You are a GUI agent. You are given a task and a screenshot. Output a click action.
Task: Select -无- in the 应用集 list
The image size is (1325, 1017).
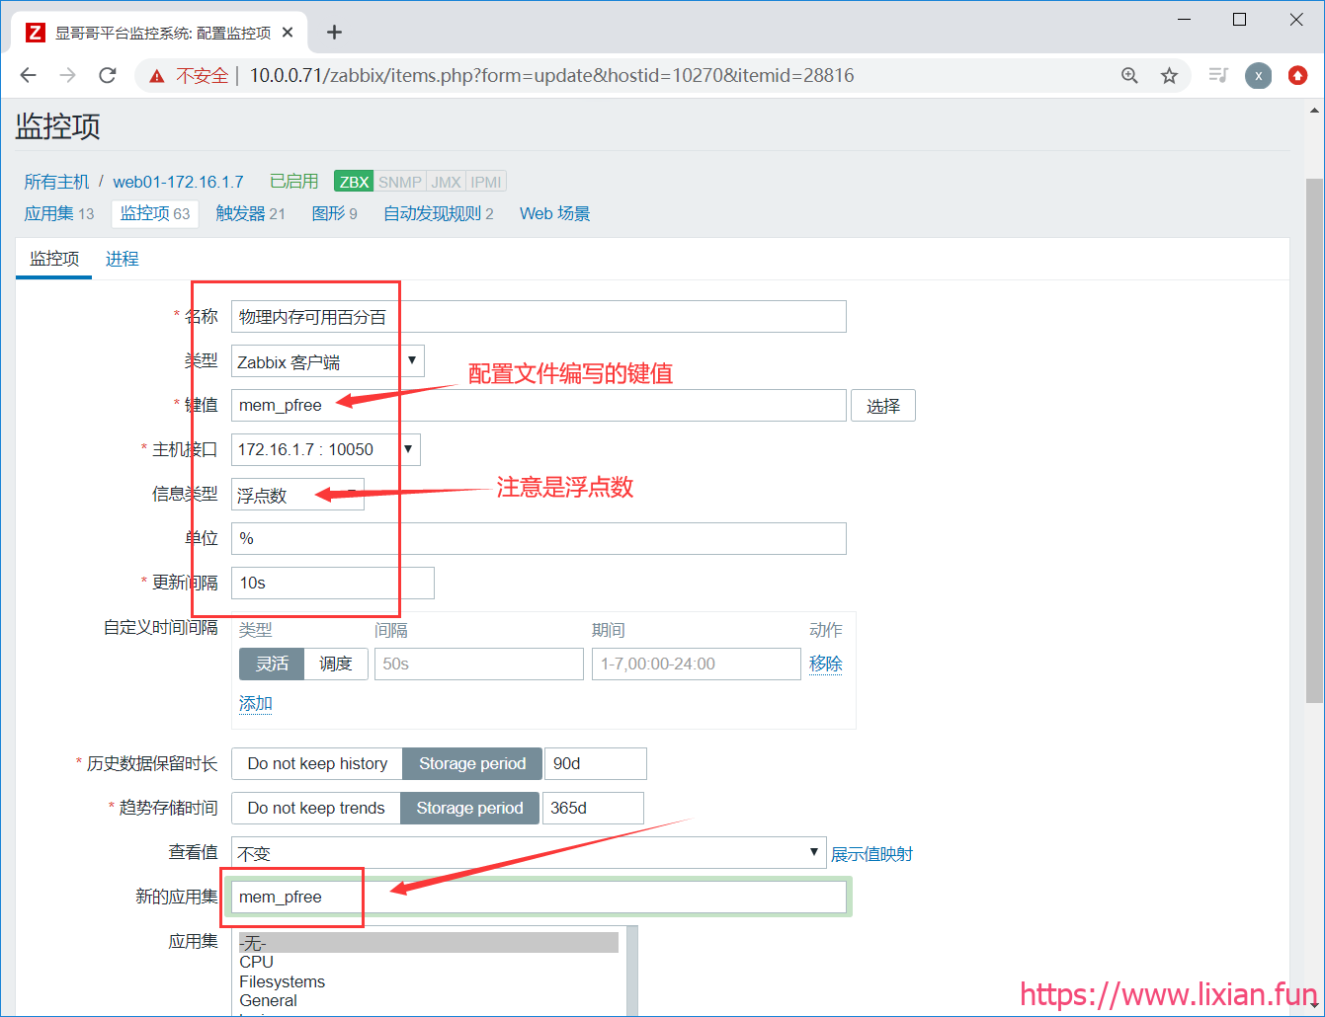429,943
